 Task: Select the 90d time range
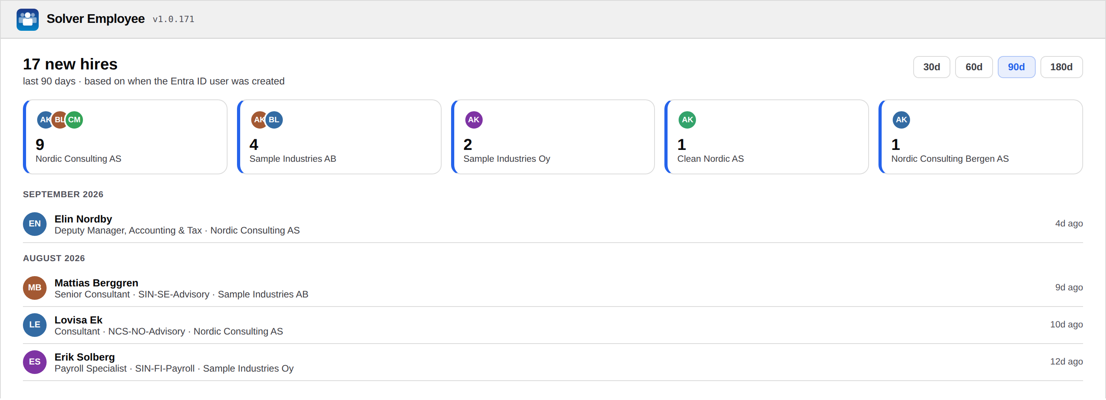[1016, 67]
